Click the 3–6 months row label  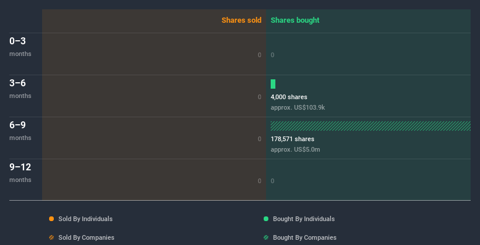[x=20, y=89]
